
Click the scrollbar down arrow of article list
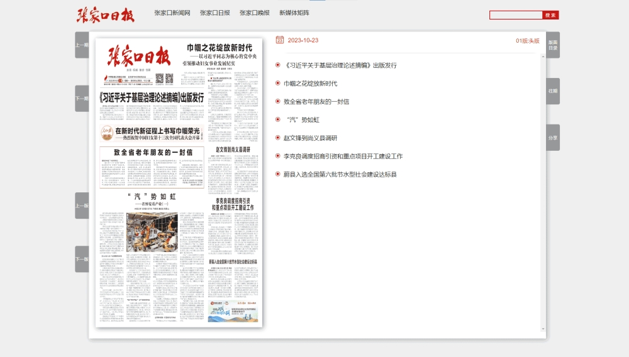click(543, 329)
